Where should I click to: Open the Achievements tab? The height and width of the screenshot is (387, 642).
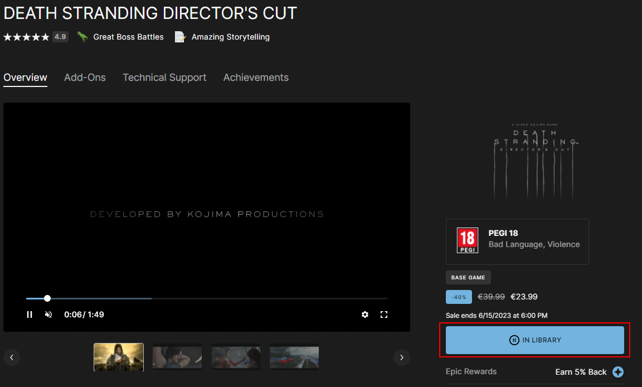[x=256, y=78]
